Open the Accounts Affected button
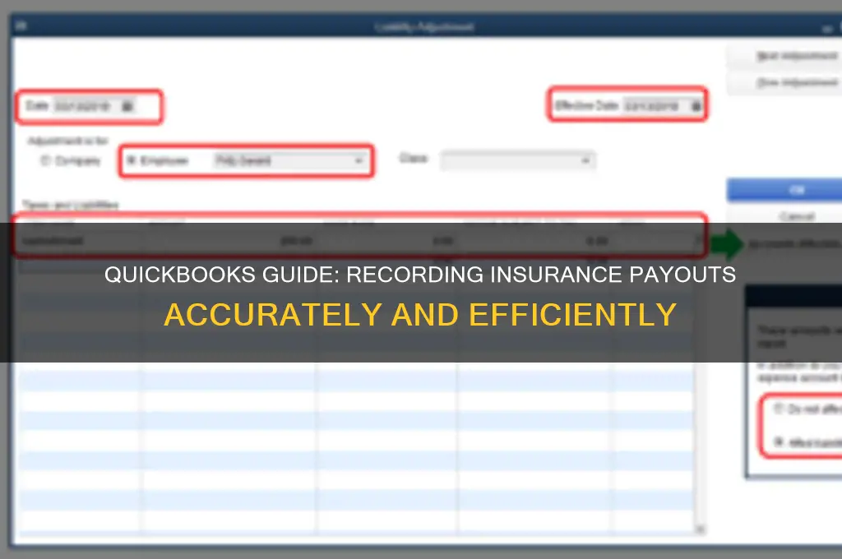 click(793, 244)
